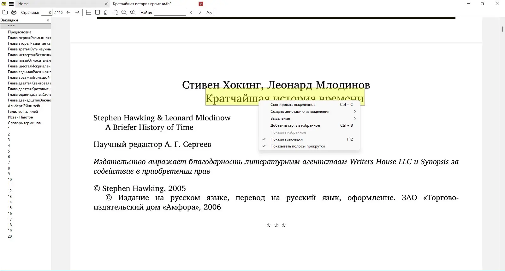
Task: Close the Кратчайшая история времени.fb2 tab
Action: coord(201,4)
